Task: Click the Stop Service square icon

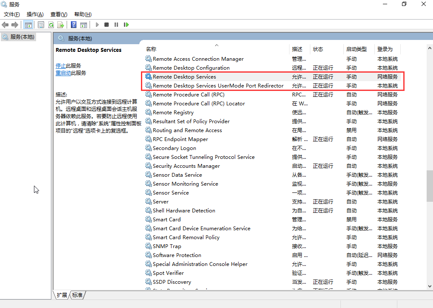Action: pyautogui.click(x=107, y=25)
